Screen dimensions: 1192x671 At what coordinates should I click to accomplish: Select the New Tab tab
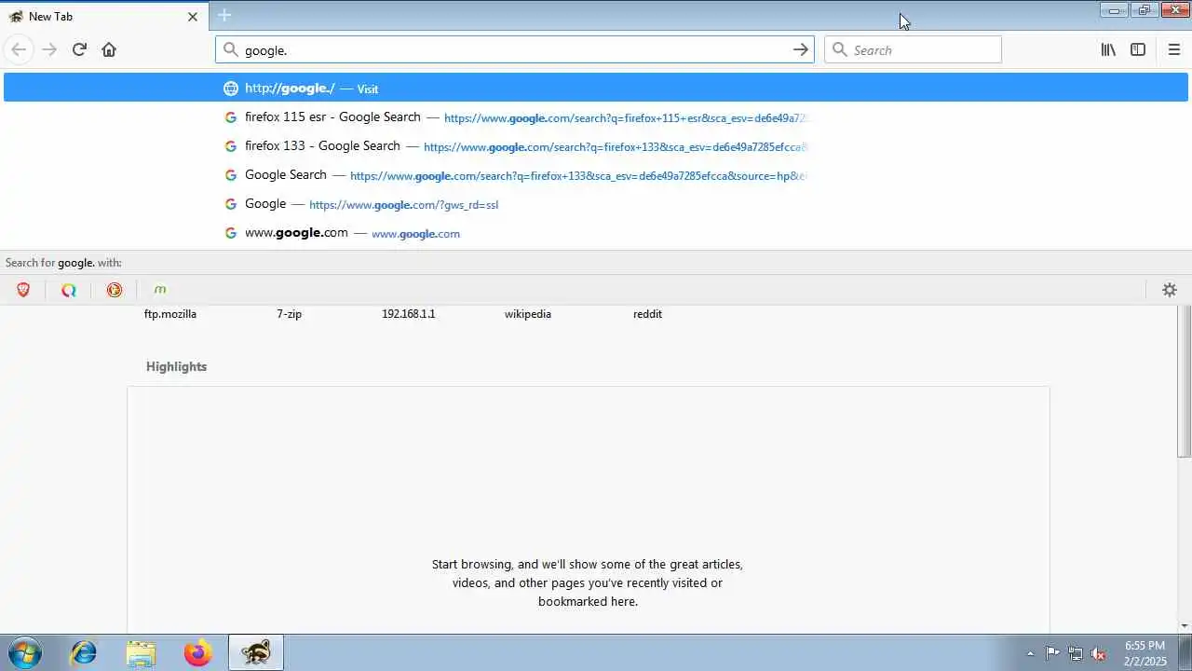tap(104, 17)
